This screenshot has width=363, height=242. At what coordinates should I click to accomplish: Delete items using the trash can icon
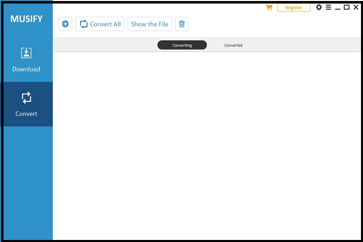[x=181, y=24]
